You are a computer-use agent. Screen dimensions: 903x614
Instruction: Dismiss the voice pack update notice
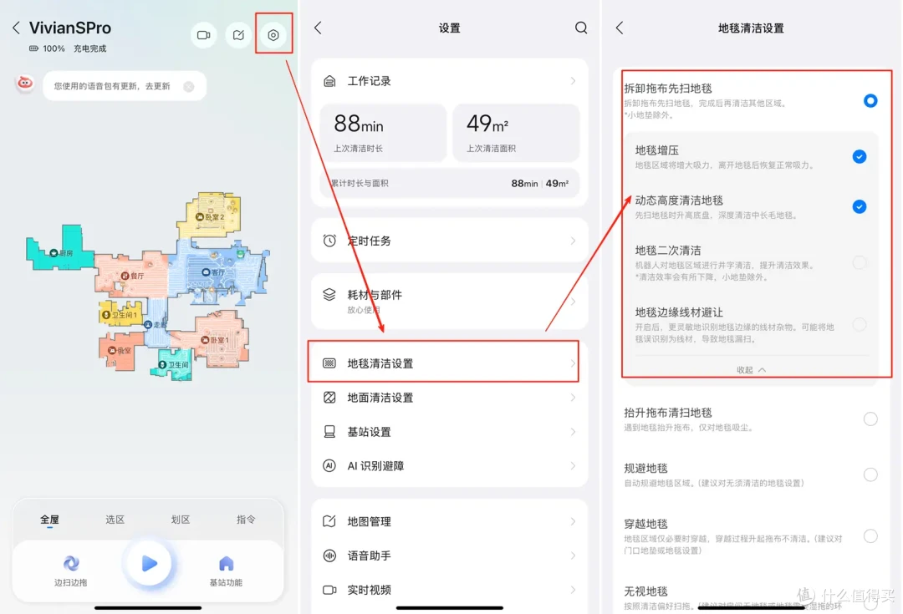[x=188, y=86]
